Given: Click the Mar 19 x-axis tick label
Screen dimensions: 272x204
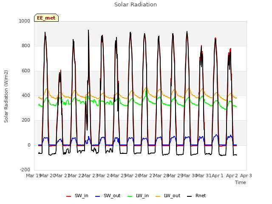Looking at the screenshot, I should [33, 176].
